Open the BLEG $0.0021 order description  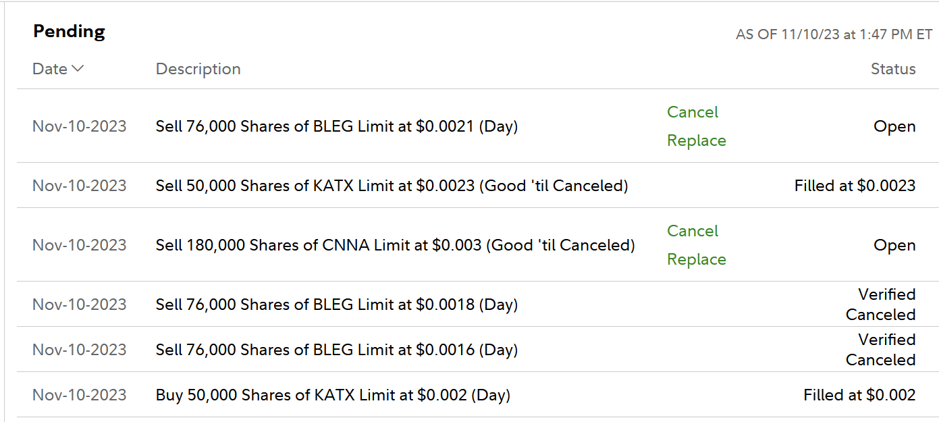click(x=336, y=126)
